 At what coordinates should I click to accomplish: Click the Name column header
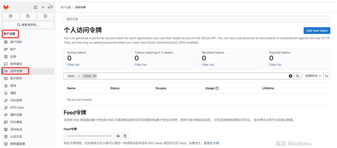point(71,88)
